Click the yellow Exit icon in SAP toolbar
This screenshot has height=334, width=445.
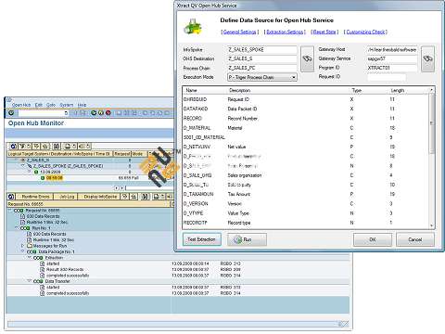[101, 113]
